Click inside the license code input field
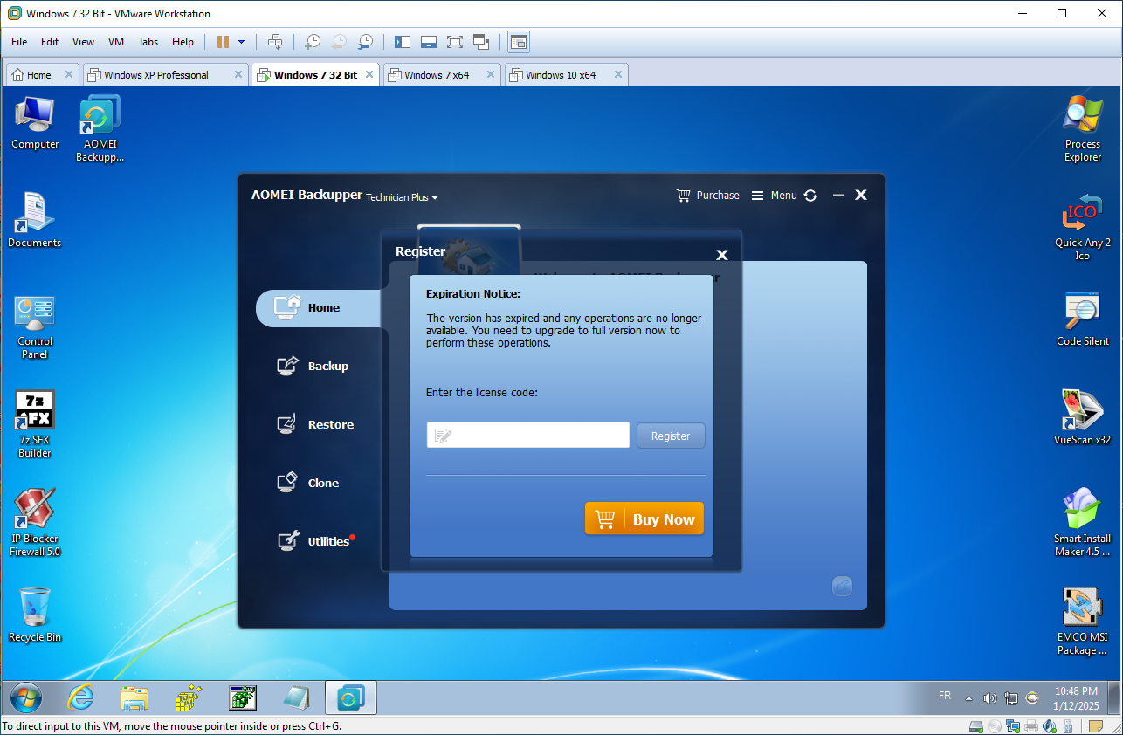The width and height of the screenshot is (1123, 735). (x=527, y=435)
